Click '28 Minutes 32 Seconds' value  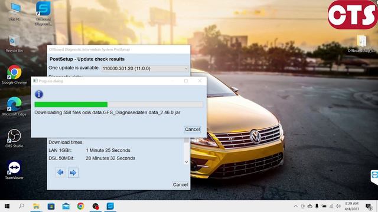(x=110, y=158)
